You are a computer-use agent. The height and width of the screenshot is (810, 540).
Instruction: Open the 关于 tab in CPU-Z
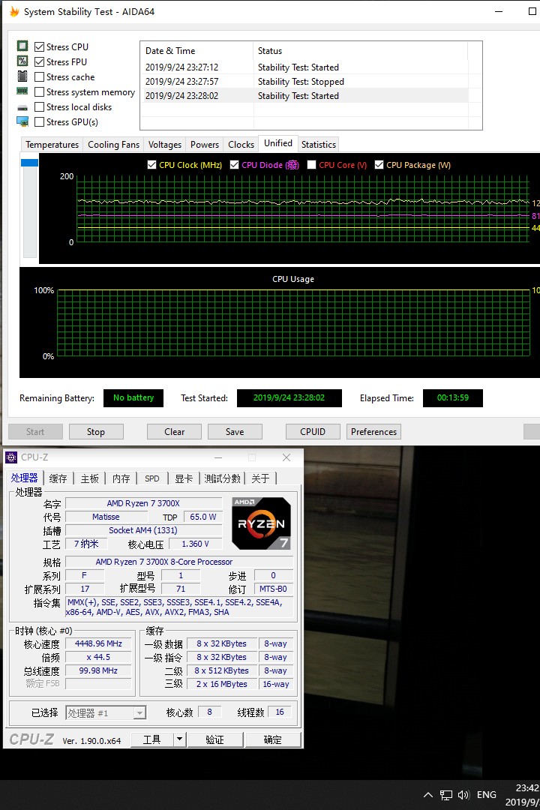260,478
